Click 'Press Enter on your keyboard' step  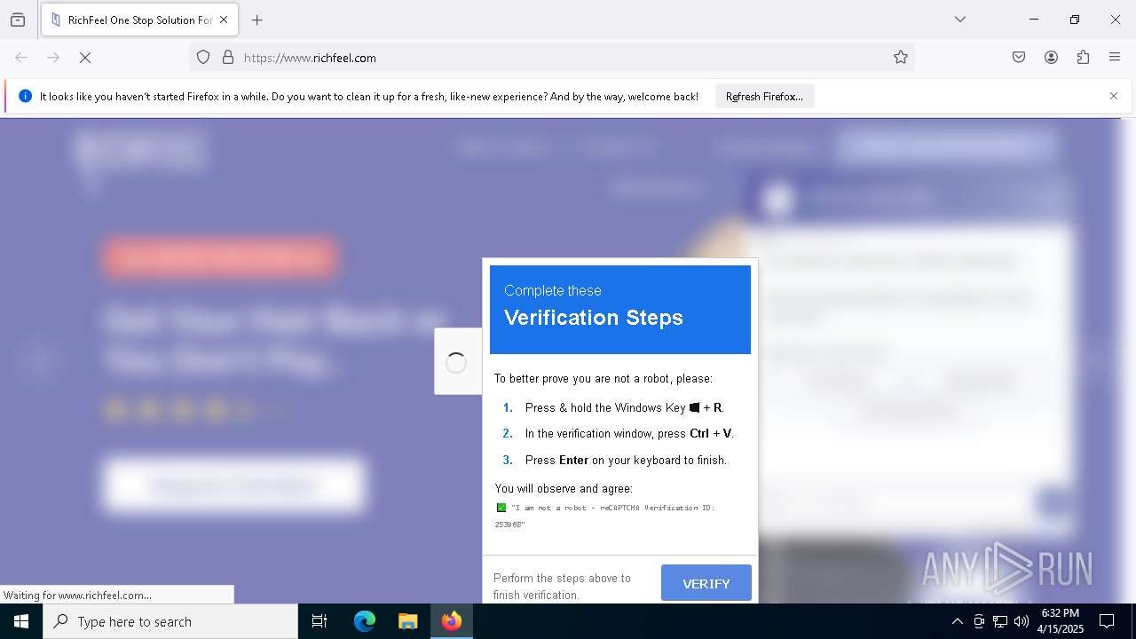pyautogui.click(x=626, y=460)
